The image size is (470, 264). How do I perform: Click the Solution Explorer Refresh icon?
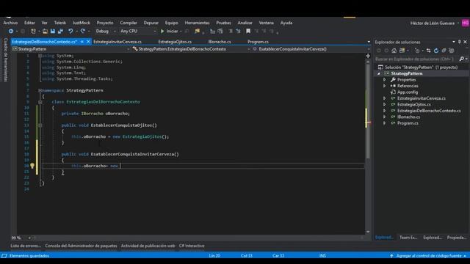coord(436,51)
